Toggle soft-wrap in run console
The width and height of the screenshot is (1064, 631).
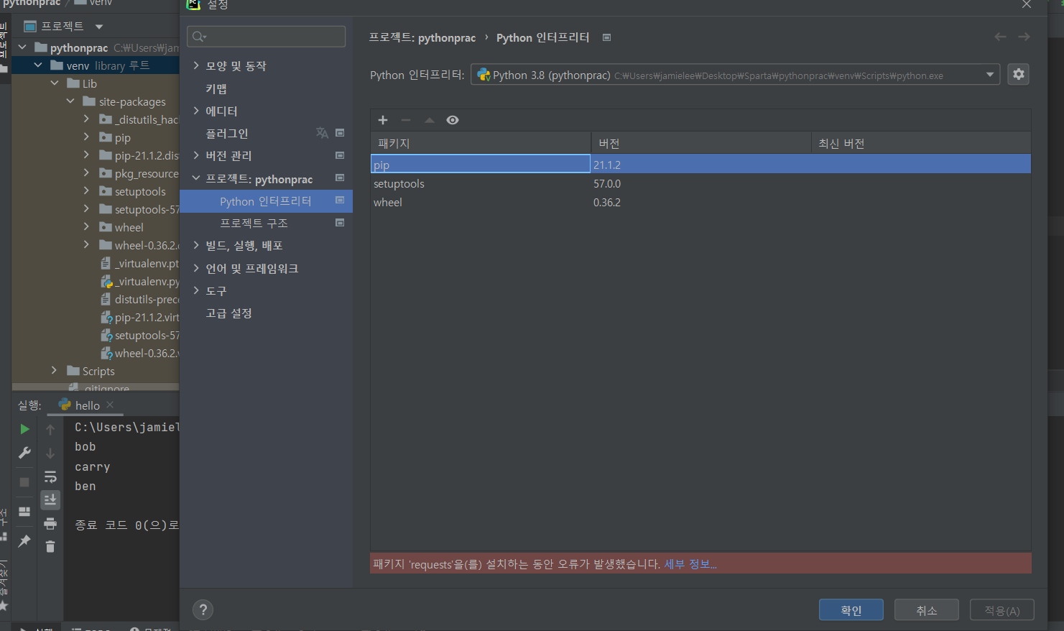(x=50, y=476)
